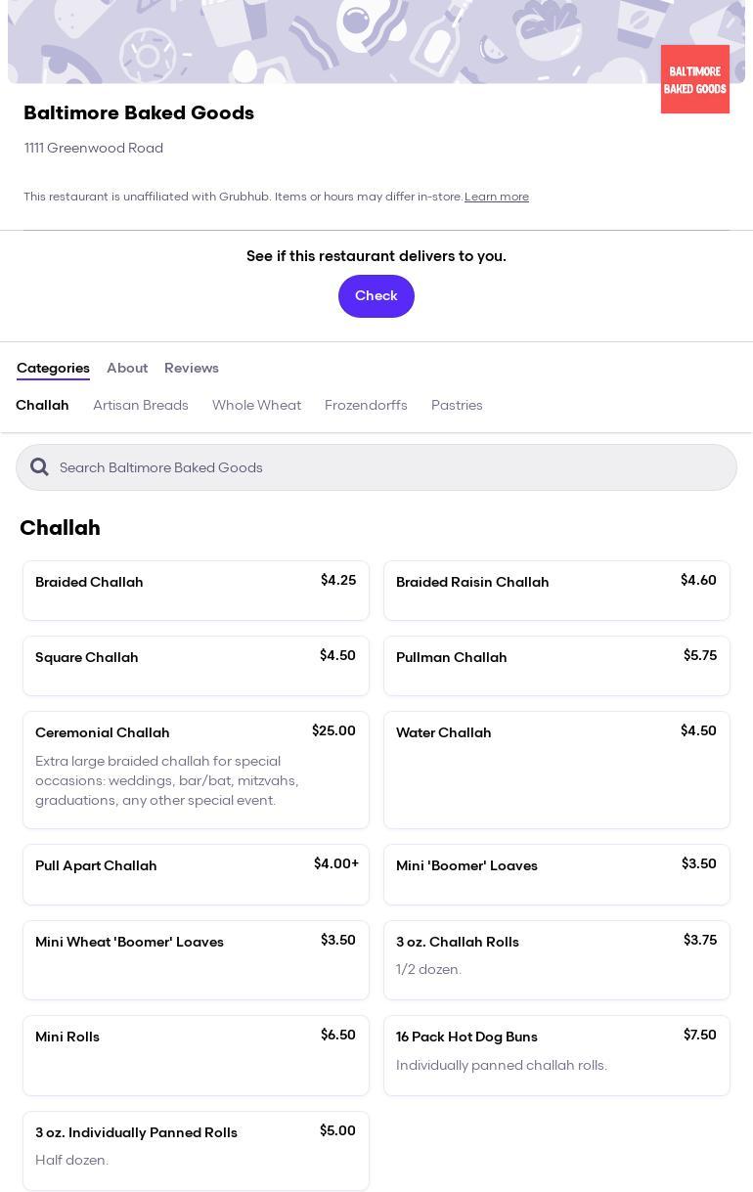Select the Pastries category
Screen dimensions: 753x1192
pos(457,405)
